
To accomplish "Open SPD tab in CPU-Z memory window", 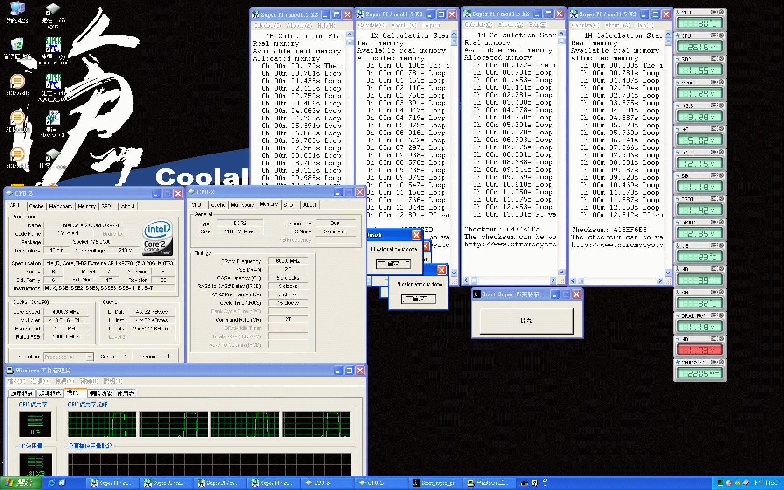I will coord(288,205).
